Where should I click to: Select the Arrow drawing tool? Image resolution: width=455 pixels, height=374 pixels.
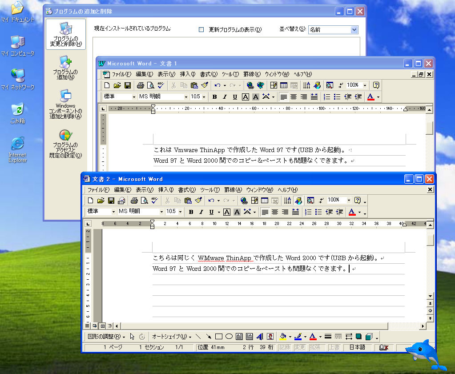tap(208, 337)
